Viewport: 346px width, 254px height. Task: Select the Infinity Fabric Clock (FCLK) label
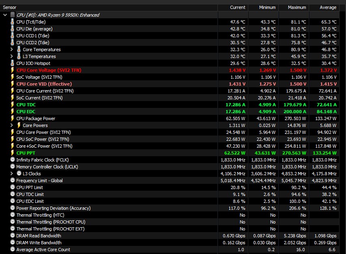42,160
